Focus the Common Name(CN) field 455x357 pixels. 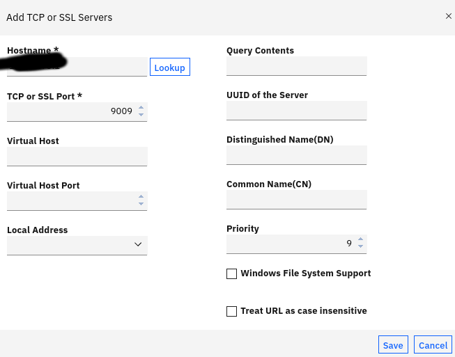coord(296,200)
